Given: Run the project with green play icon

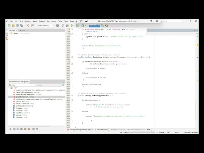Looking at the screenshot, I should (x=72, y=25).
